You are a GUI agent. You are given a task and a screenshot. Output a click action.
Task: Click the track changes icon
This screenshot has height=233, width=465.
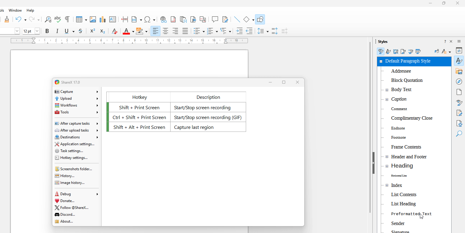tap(225, 20)
